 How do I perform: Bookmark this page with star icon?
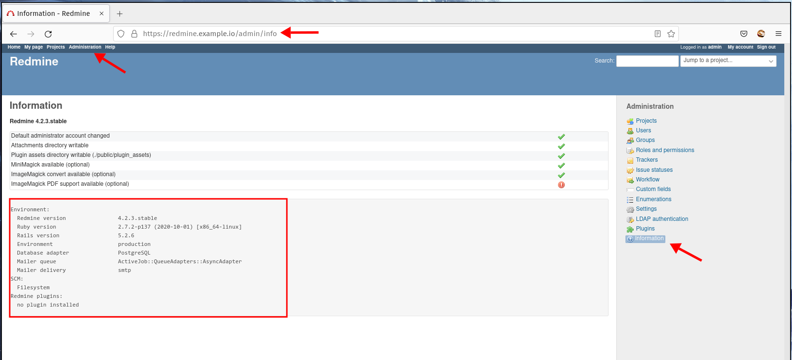671,34
